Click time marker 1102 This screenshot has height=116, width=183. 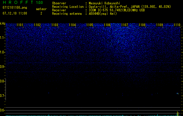(37, 25)
